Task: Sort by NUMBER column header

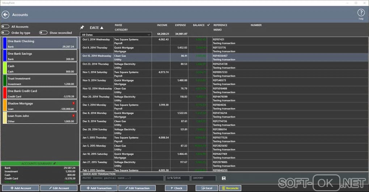Action: [x=256, y=25]
